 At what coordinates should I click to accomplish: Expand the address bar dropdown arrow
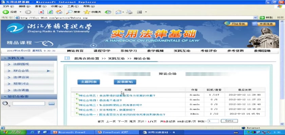[256, 17]
